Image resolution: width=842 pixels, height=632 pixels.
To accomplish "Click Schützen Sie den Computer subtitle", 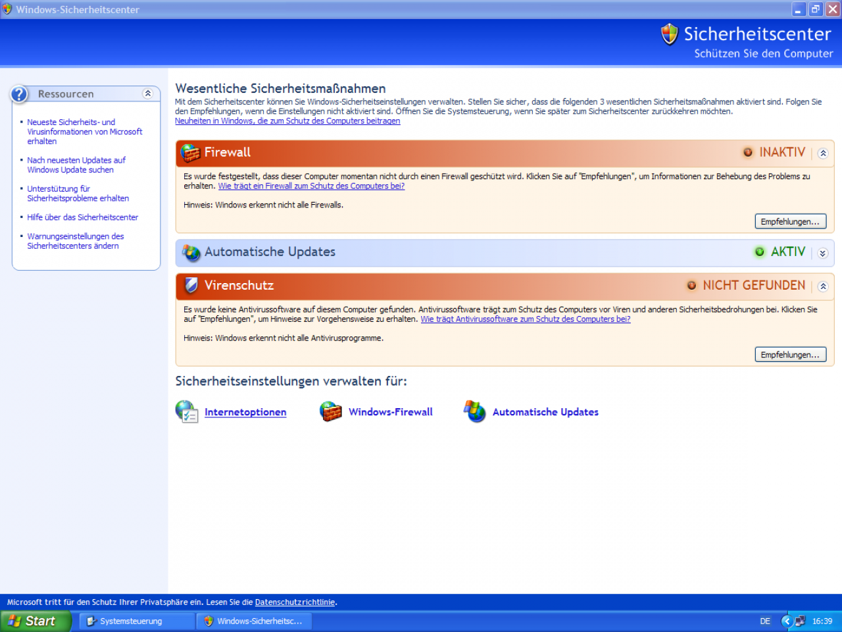I will coord(764,54).
